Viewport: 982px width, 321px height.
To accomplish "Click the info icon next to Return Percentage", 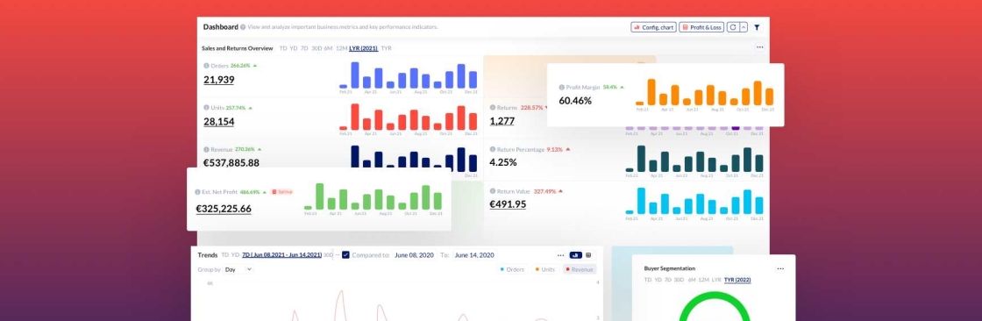I will (492, 150).
